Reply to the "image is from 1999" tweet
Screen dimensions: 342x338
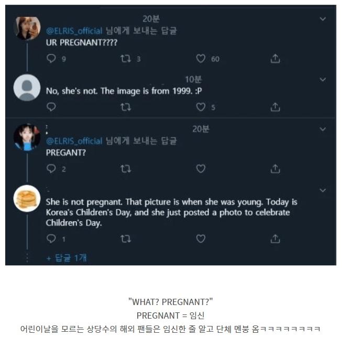51,107
